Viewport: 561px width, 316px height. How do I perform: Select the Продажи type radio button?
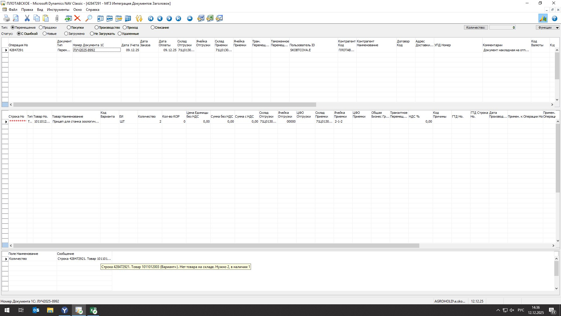tap(41, 28)
